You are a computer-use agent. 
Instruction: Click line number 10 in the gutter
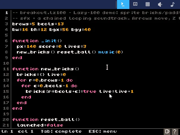6,63
